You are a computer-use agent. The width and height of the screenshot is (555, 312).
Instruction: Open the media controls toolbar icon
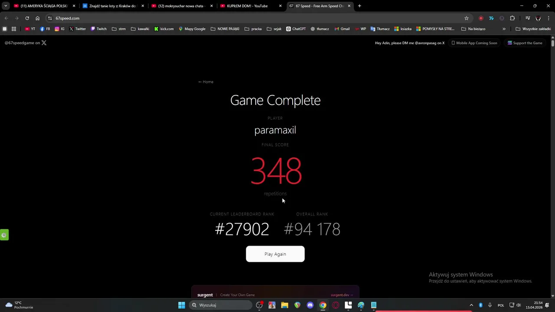(x=528, y=18)
